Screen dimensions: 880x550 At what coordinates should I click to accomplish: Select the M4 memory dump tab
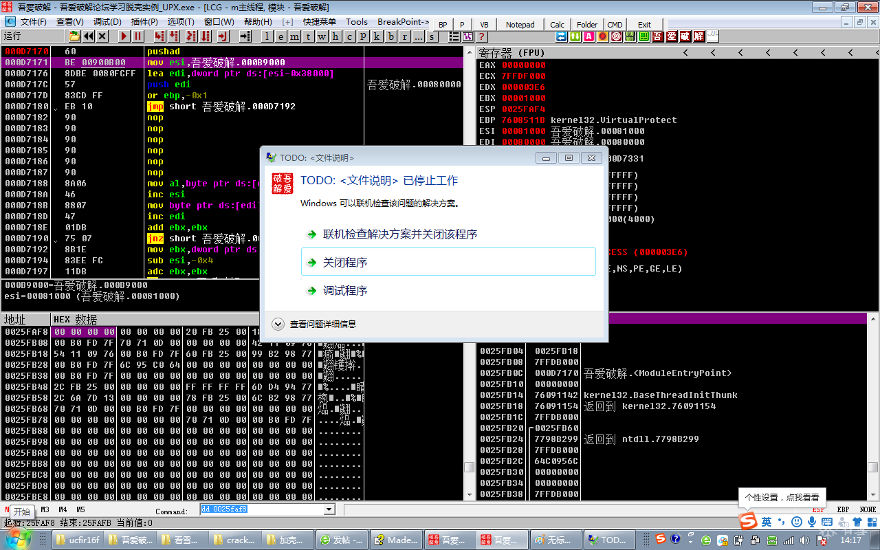(63, 510)
